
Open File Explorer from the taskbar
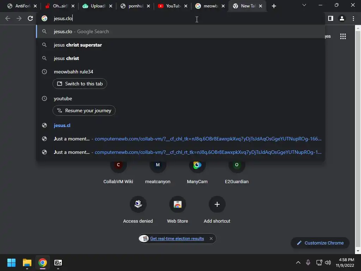27,263
